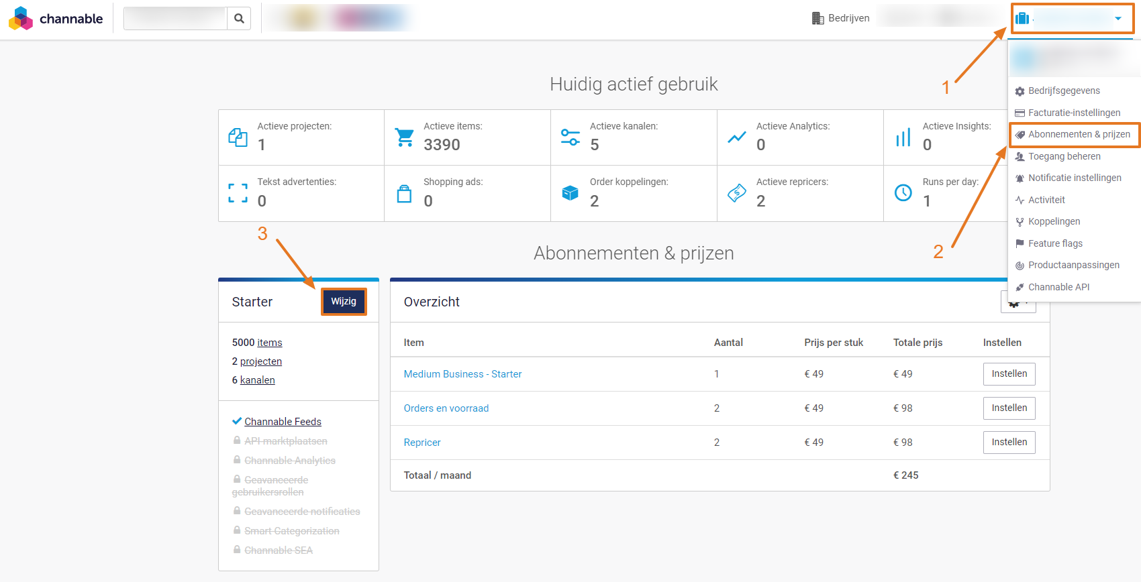Open Bedrijven via the building icon

(x=817, y=18)
